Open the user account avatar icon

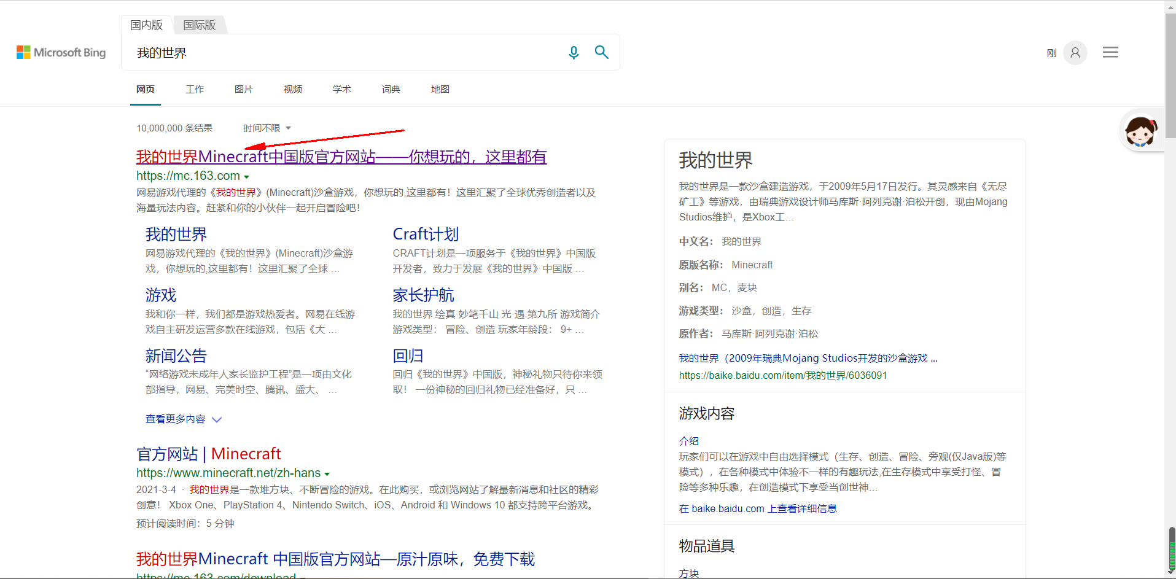pos(1075,53)
